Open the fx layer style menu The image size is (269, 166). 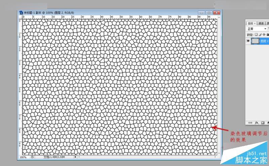pyautogui.click(x=257, y=123)
